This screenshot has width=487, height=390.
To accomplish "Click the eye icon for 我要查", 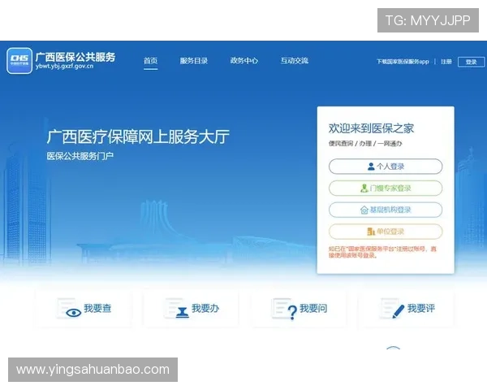I will pos(73,313).
